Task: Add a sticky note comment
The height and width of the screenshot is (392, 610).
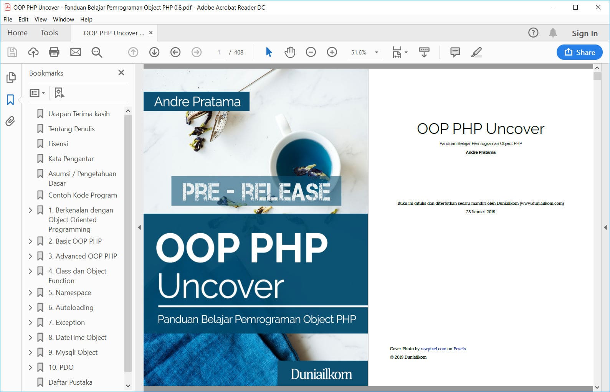Action: tap(455, 52)
